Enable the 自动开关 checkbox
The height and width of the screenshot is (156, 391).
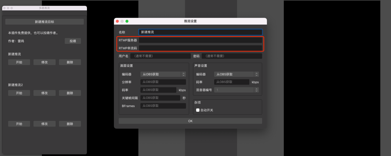tap(198, 110)
